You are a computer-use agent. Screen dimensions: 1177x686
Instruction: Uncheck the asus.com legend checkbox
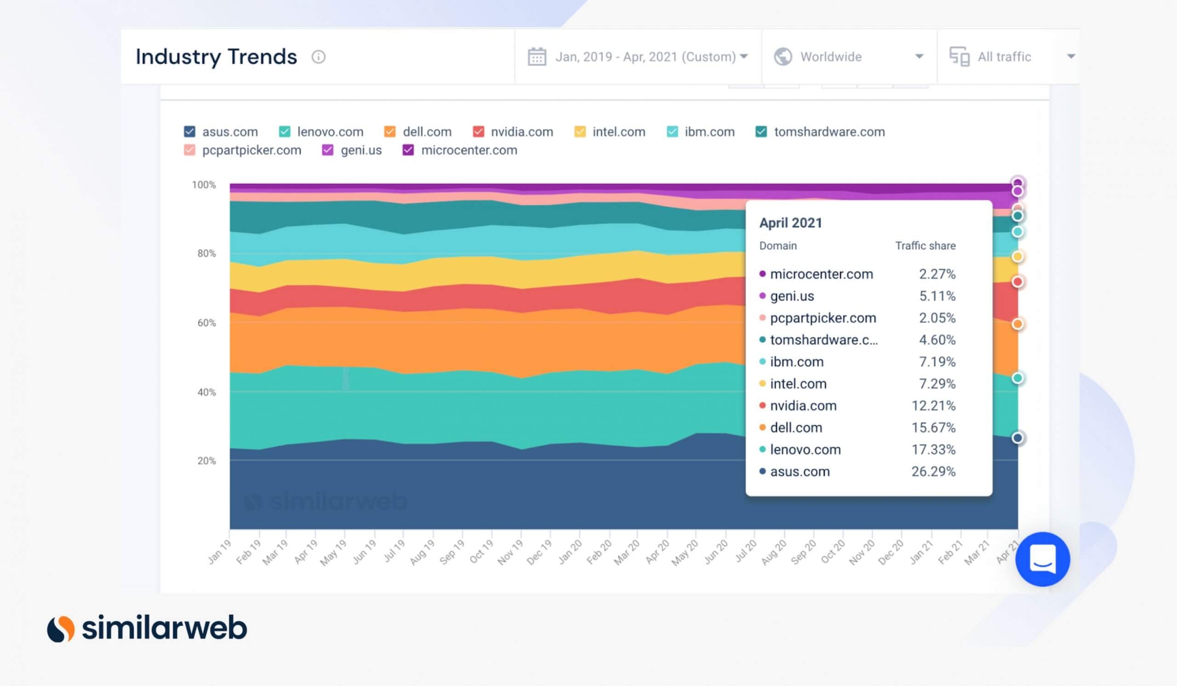point(189,131)
